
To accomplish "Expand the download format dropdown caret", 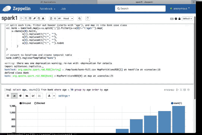I will tap(54, 96).
